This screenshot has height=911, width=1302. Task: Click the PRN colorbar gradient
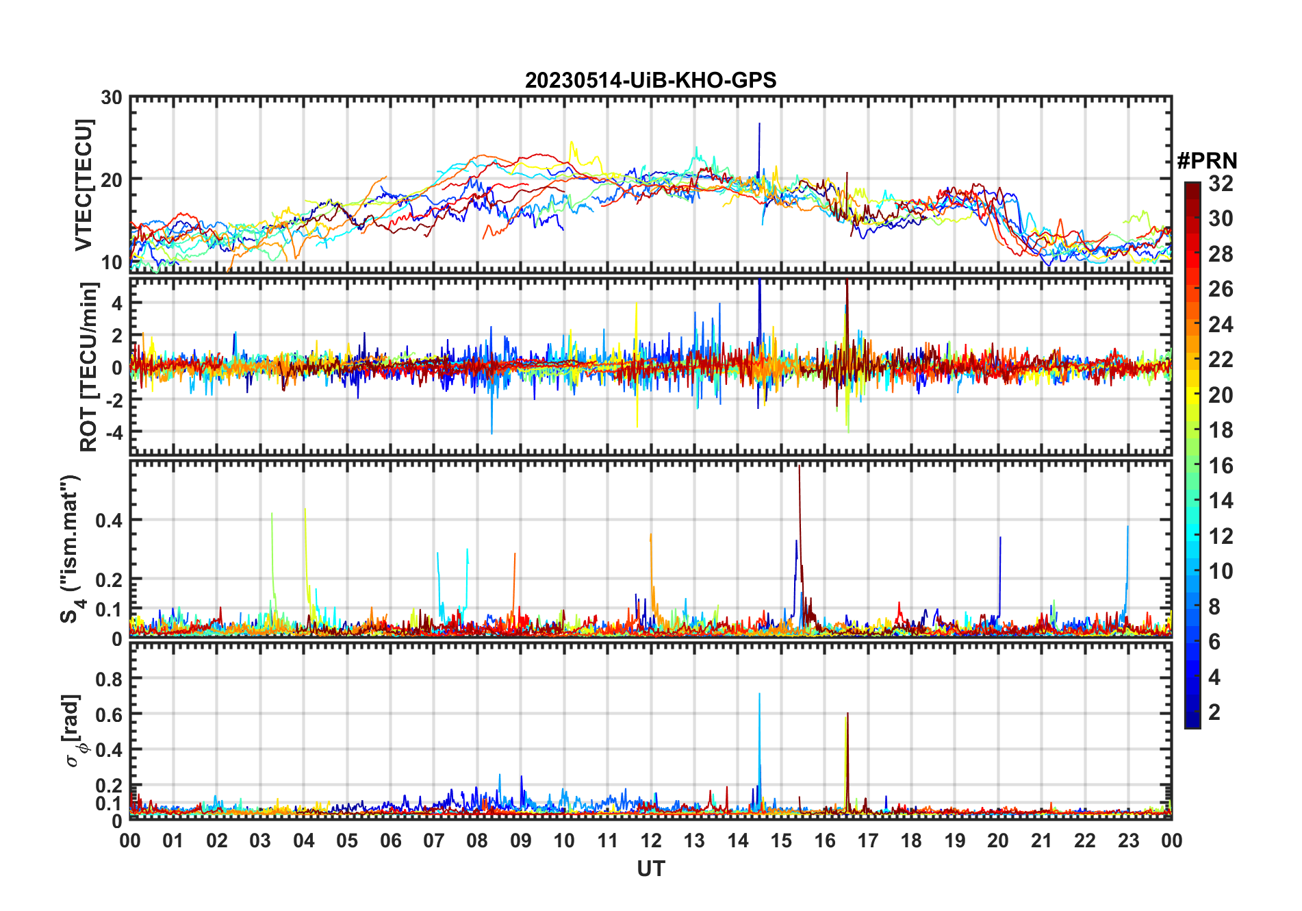pyautogui.click(x=1192, y=455)
